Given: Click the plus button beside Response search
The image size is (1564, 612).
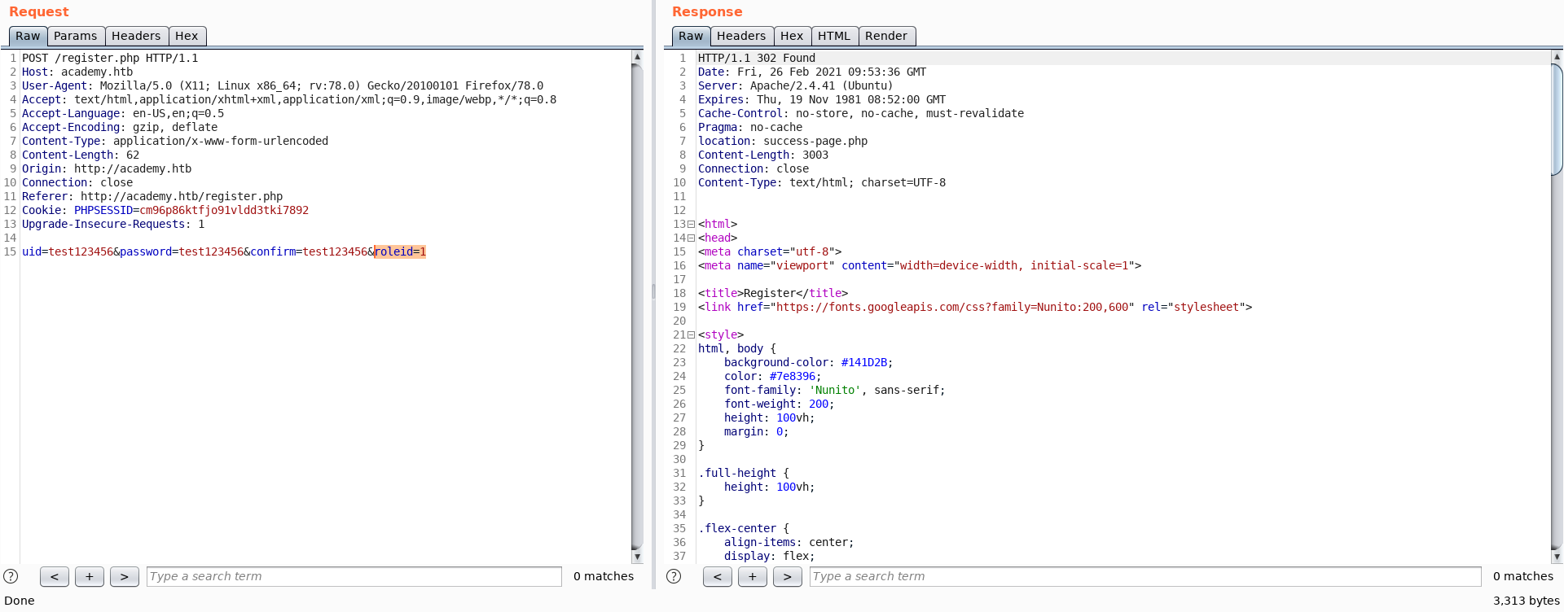Looking at the screenshot, I should (x=753, y=576).
